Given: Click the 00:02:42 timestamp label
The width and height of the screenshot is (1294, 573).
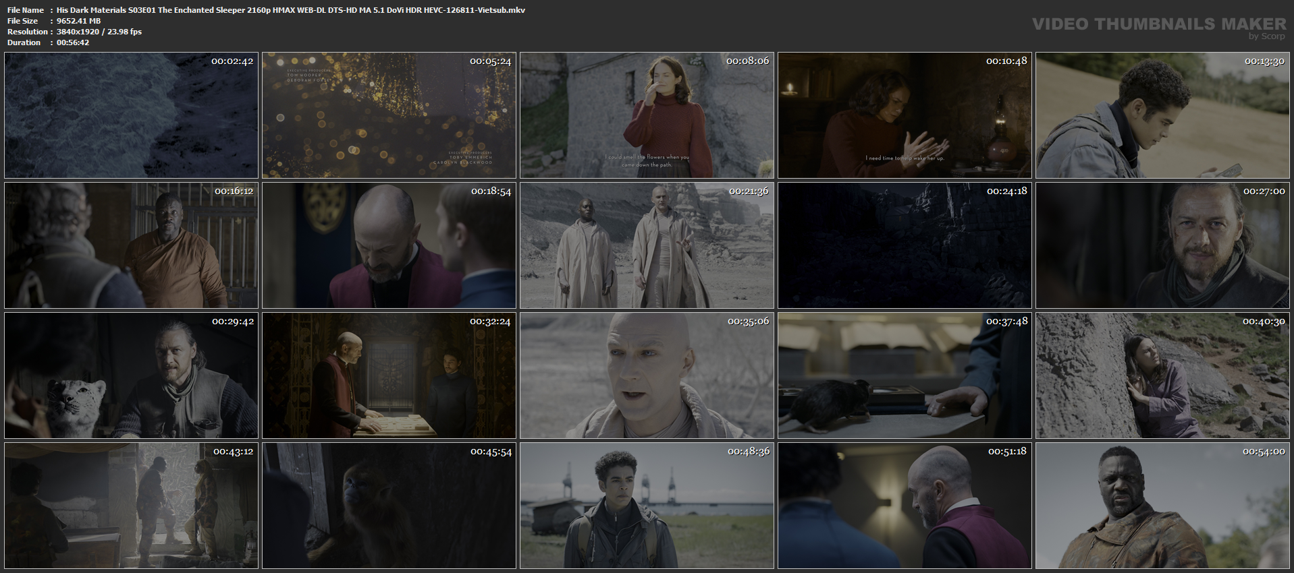Looking at the screenshot, I should pyautogui.click(x=232, y=61).
